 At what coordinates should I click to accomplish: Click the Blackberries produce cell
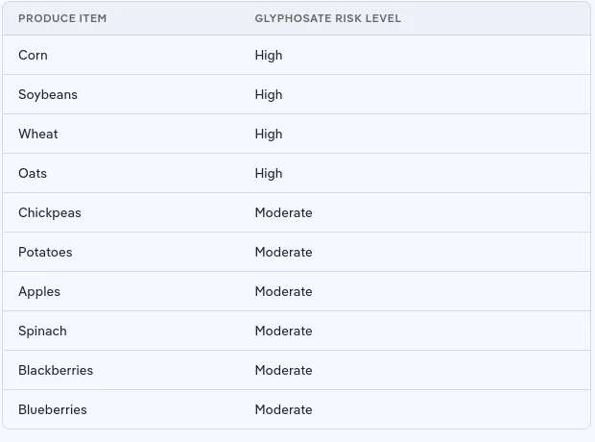(56, 371)
